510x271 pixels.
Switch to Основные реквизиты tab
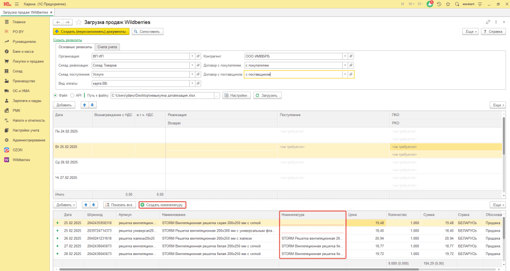tap(75, 47)
